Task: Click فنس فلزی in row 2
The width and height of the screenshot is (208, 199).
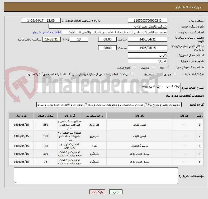Action: pos(140,136)
